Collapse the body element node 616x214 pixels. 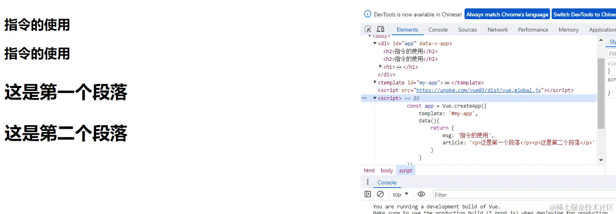pyautogui.click(x=369, y=36)
